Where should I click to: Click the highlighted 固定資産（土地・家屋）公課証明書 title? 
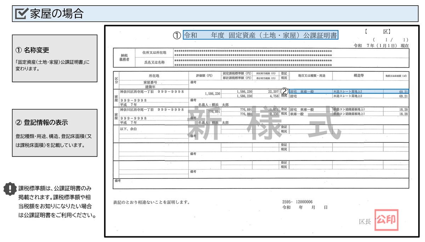coord(260,35)
